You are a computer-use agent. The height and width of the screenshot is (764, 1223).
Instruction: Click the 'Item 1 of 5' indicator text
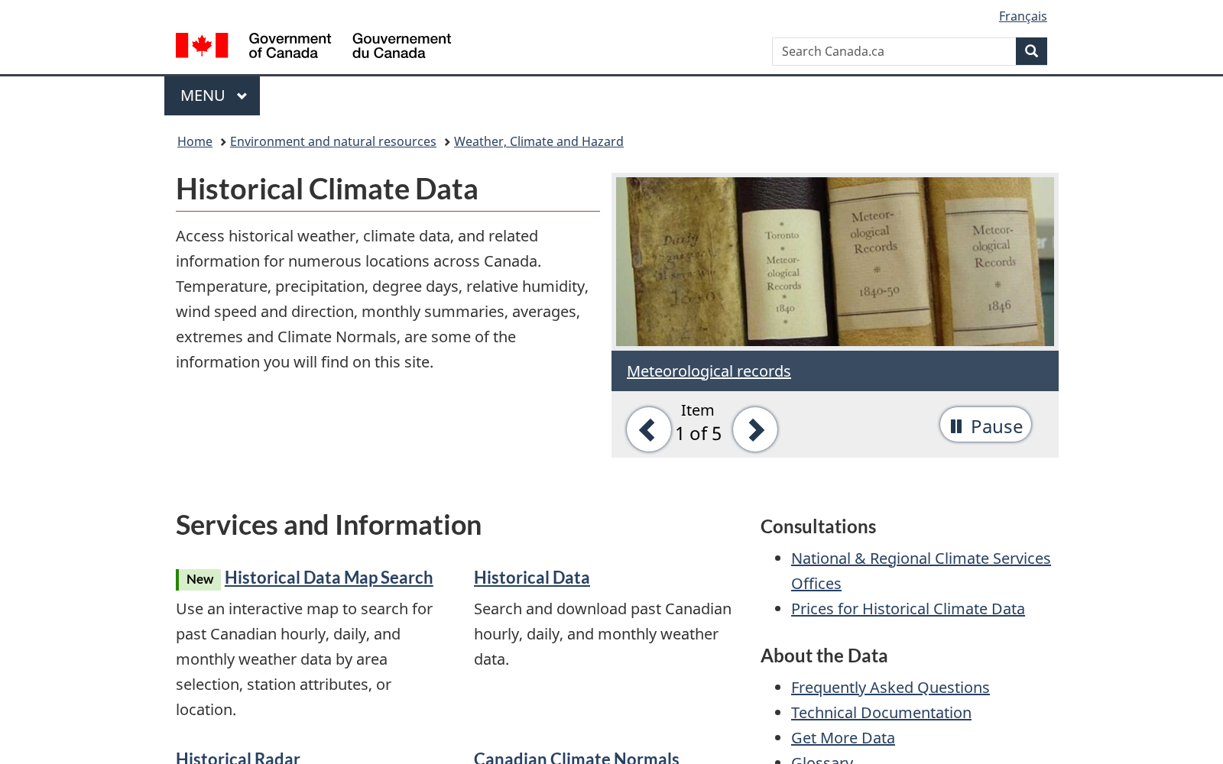[698, 422]
